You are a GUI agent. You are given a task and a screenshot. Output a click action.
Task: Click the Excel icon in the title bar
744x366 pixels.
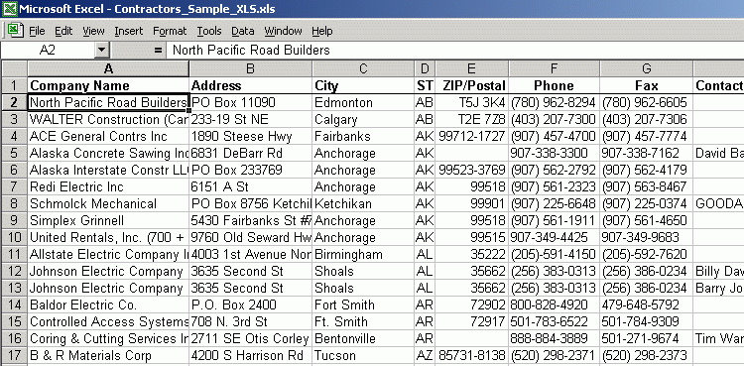point(9,9)
